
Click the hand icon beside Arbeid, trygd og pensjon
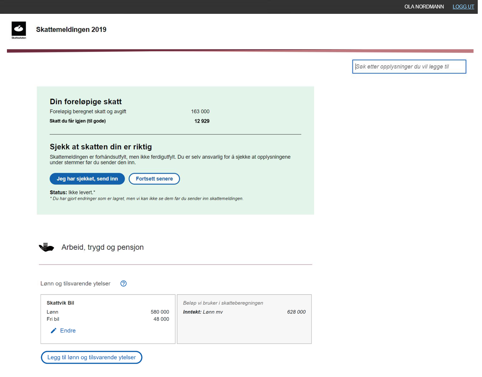click(x=47, y=247)
